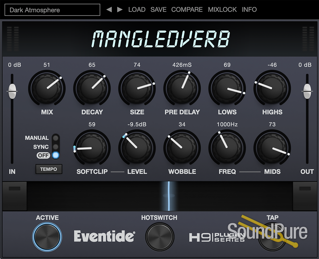
Task: Click the MIDS knob
Action: coord(272,147)
